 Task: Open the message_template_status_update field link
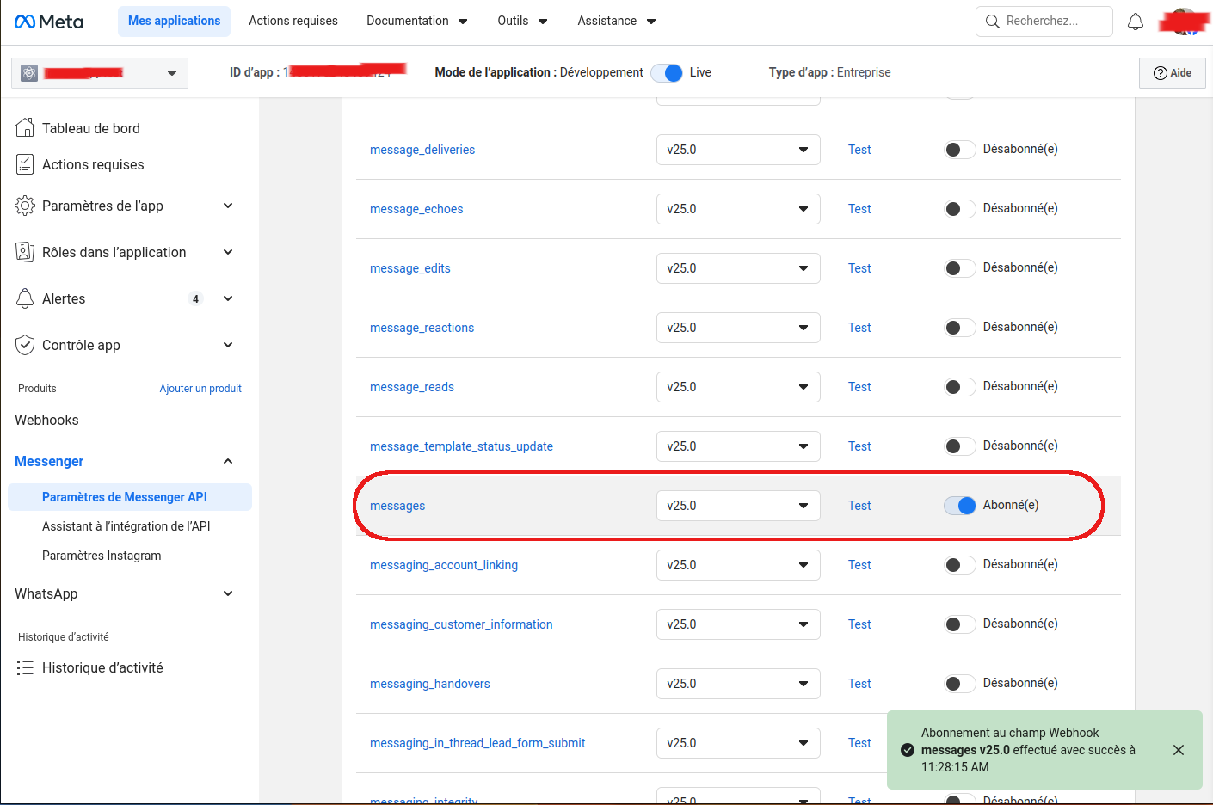[461, 446]
